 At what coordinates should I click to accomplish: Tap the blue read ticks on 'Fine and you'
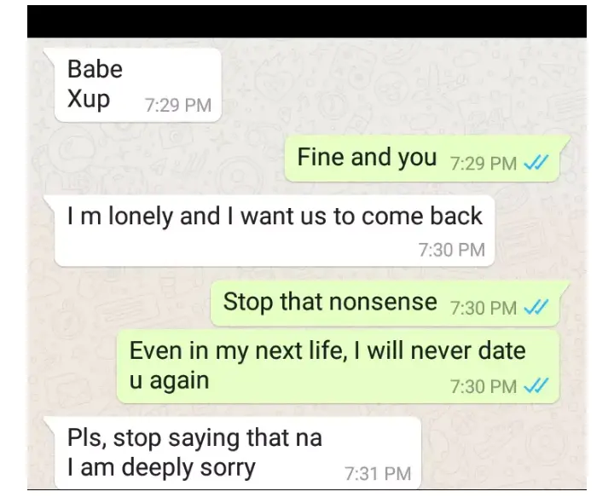536,162
